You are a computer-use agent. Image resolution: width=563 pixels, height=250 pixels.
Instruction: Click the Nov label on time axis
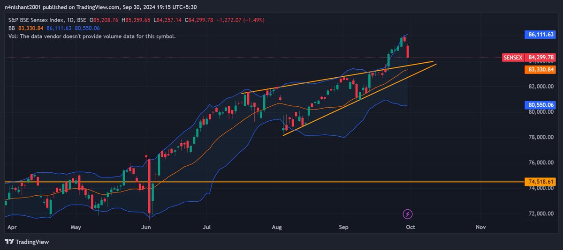(x=480, y=227)
